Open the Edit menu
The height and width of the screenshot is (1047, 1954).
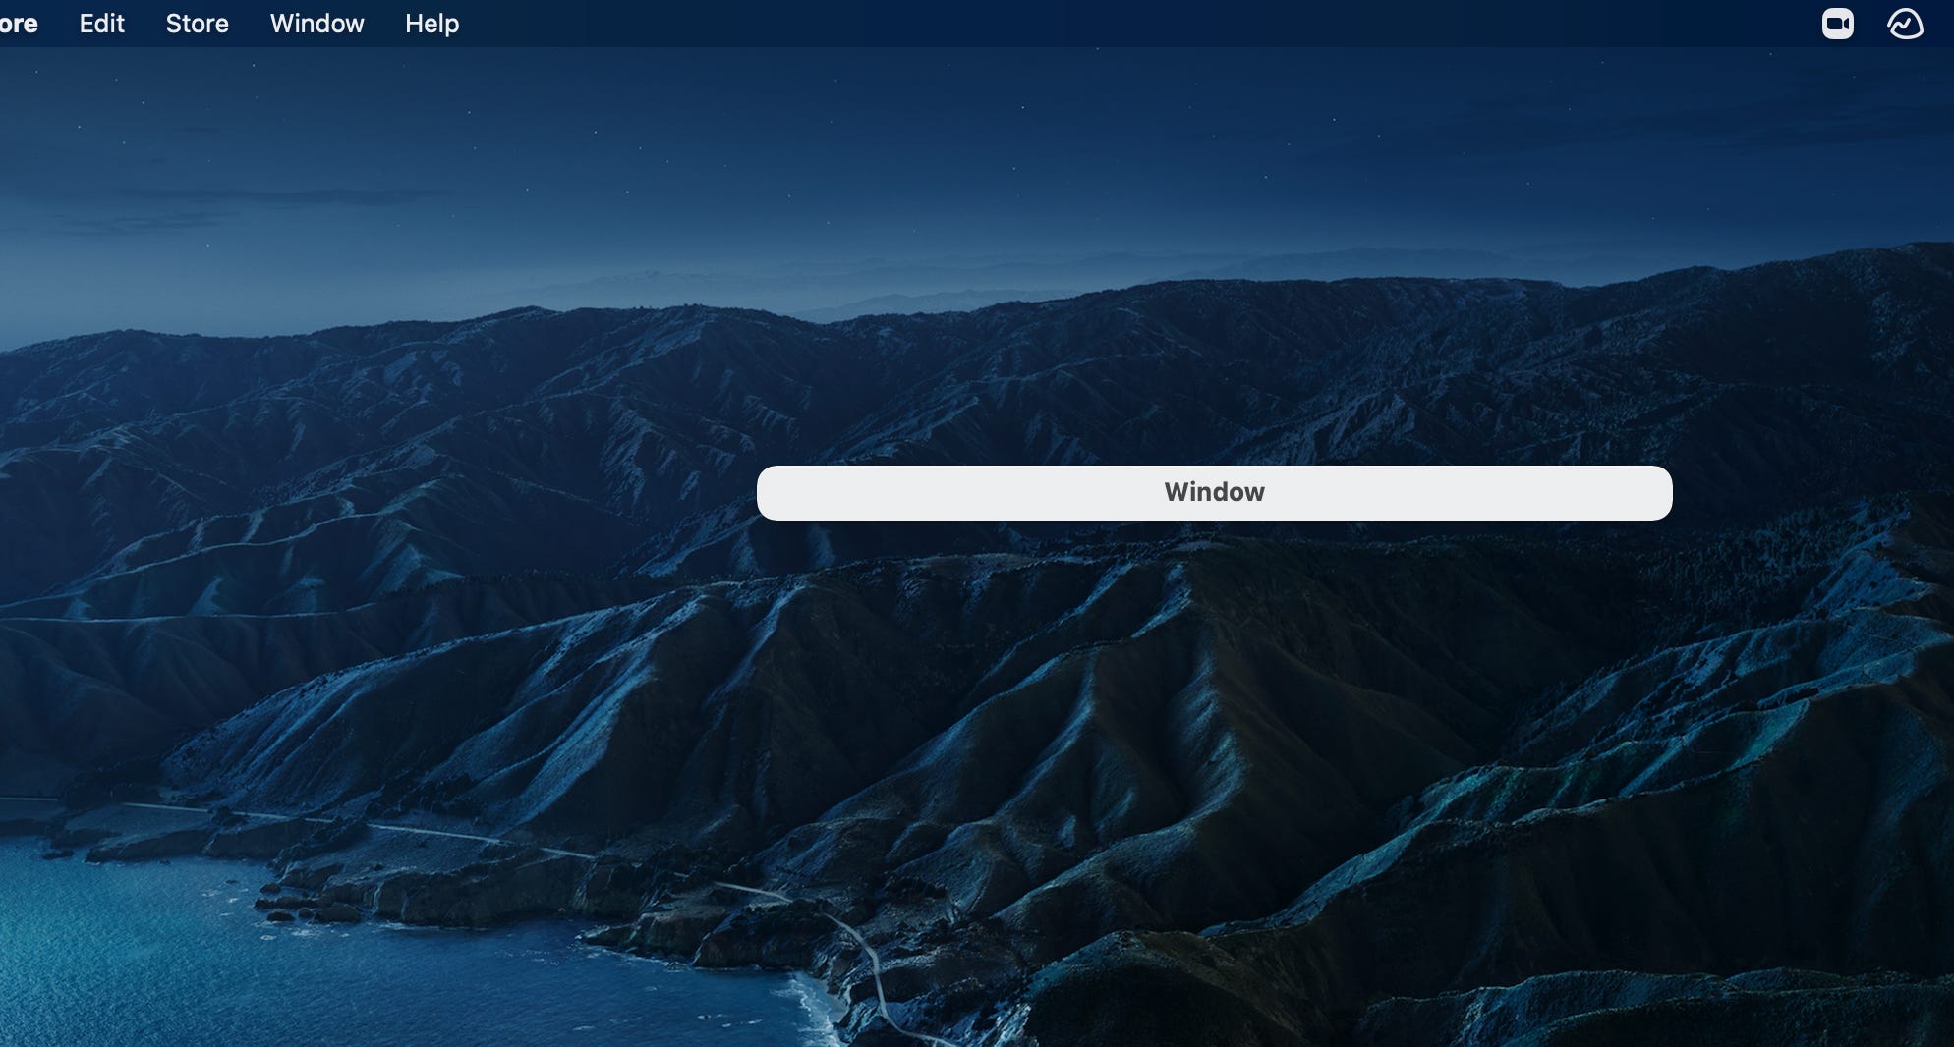click(101, 24)
